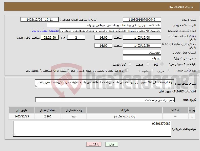Image resolution: width=200 pixels, height=151 pixels.
Task: Click the delivery province field خوزستان
Action: tap(142, 52)
